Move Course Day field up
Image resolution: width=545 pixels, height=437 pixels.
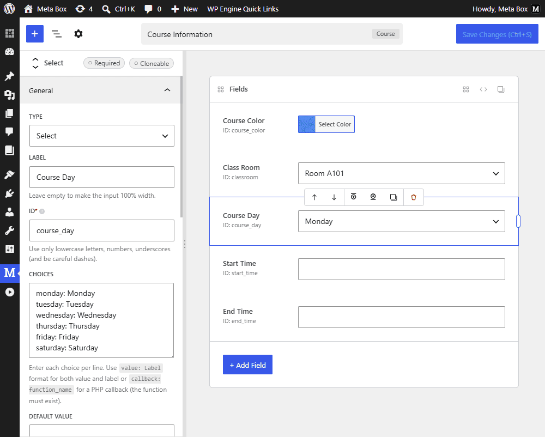pos(314,197)
